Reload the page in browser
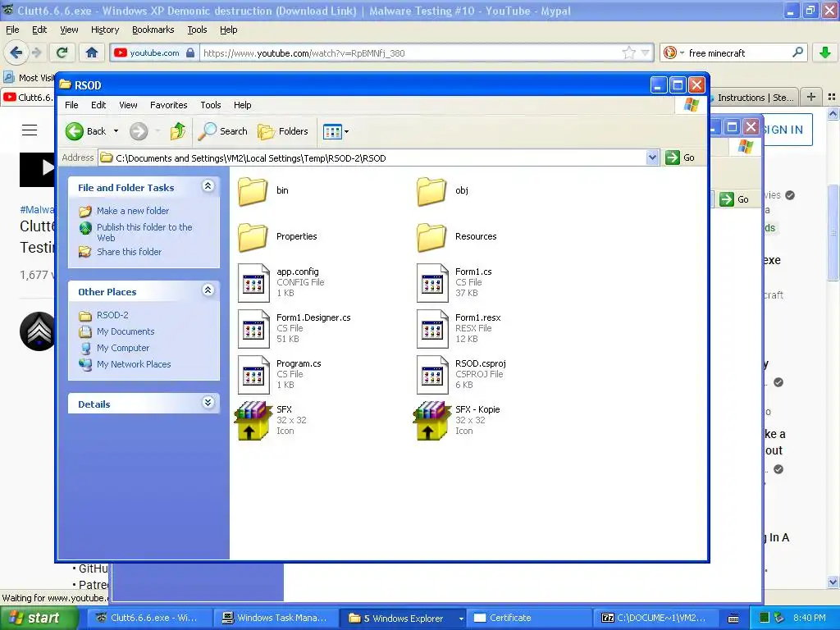The image size is (840, 630). (62, 52)
